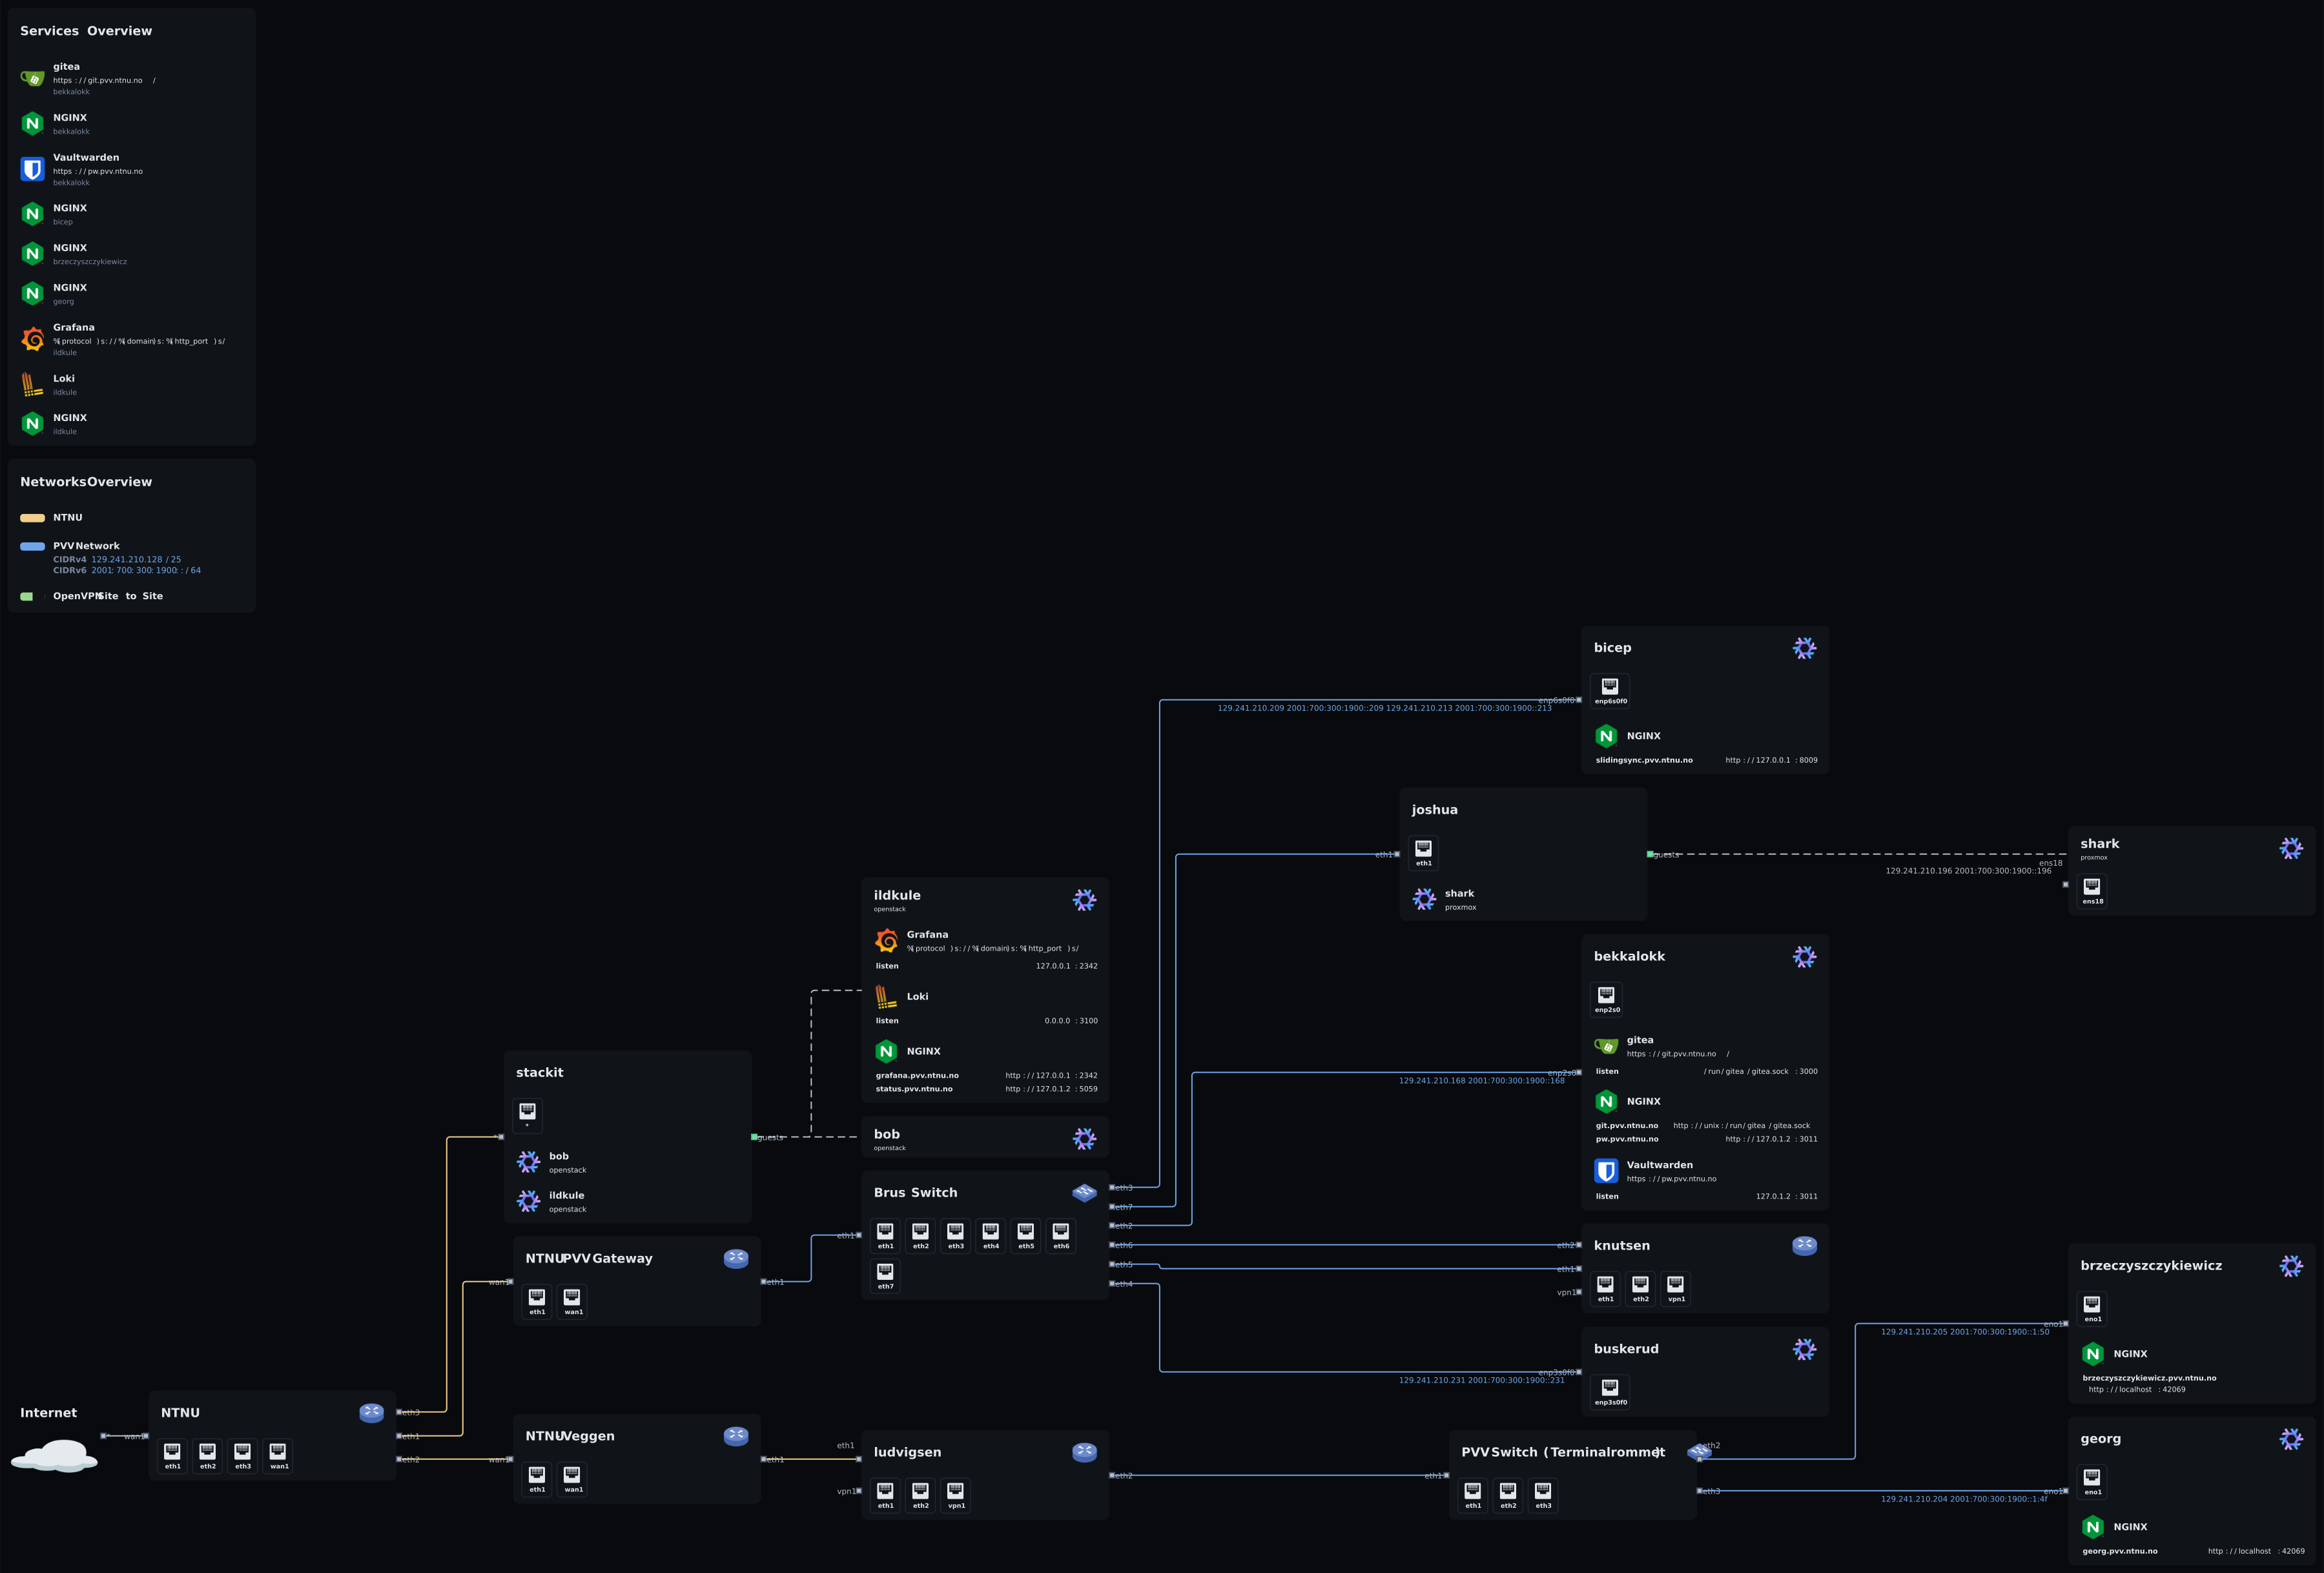Click the grafana.pvv.ntnu.no entry in ildkule
This screenshot has width=2324, height=1573.
point(917,1076)
